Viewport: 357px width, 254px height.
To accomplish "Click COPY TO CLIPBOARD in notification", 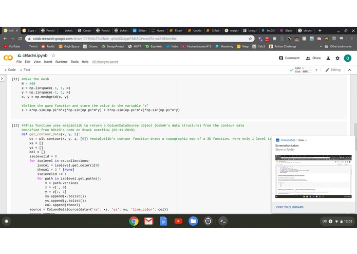I will [290, 207].
